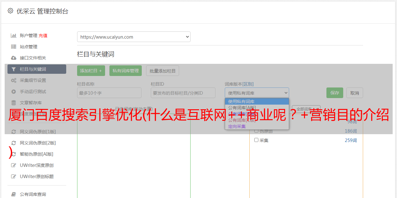Click the 栏目与关键词 page heading

(x=96, y=54)
